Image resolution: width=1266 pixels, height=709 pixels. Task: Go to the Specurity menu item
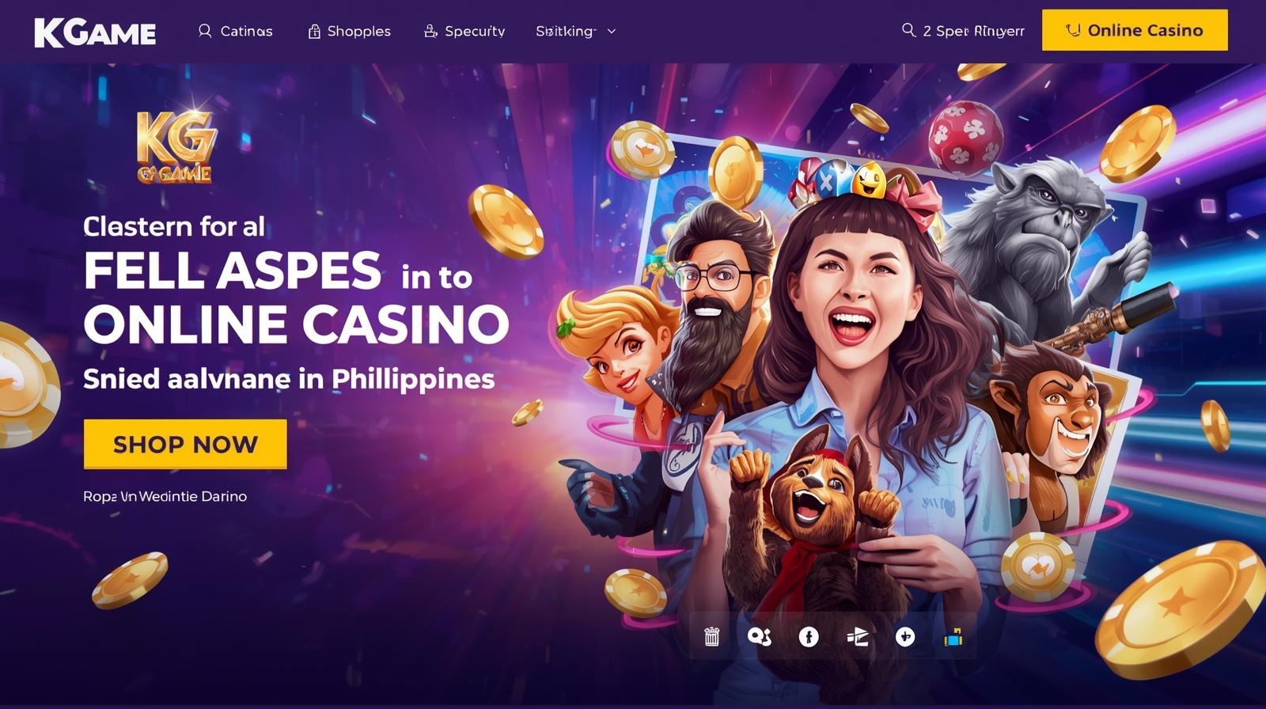[464, 31]
